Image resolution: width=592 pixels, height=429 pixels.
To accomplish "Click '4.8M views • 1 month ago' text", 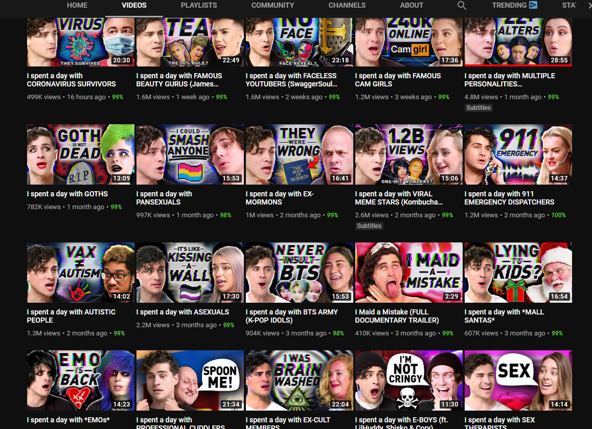I will coord(503,97).
